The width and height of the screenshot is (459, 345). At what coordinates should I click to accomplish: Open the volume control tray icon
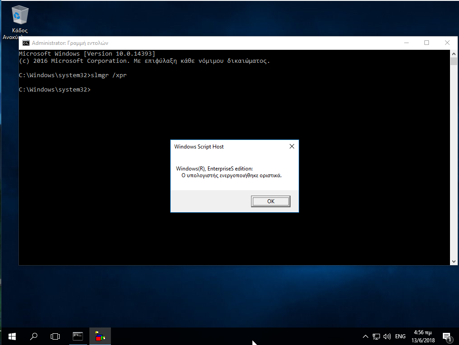(387, 336)
